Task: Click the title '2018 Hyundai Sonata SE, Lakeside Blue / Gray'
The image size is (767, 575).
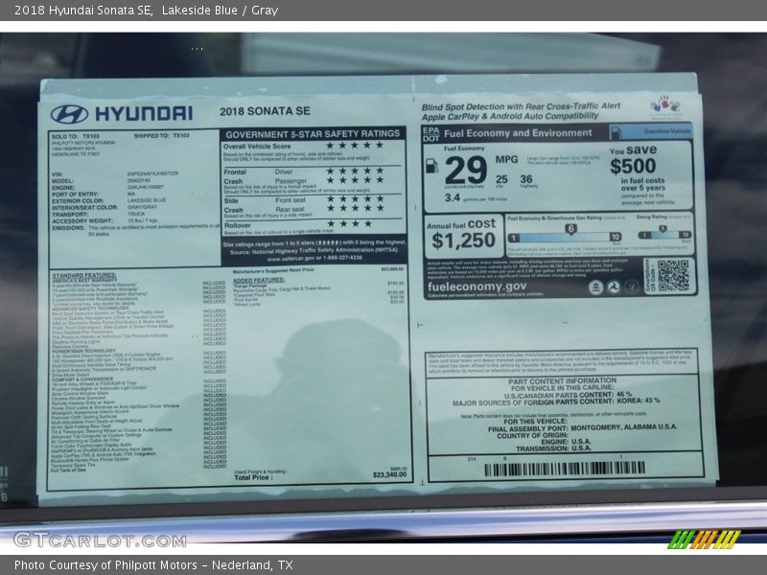Action: pos(147,11)
